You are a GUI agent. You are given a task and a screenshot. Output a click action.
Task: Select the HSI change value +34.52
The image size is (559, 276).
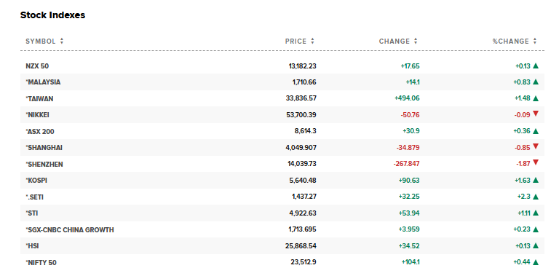pyautogui.click(x=409, y=246)
